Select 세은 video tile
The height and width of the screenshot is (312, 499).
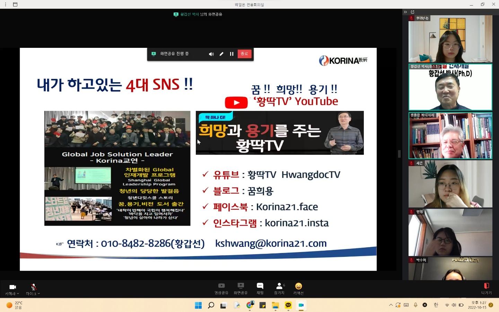450,184
